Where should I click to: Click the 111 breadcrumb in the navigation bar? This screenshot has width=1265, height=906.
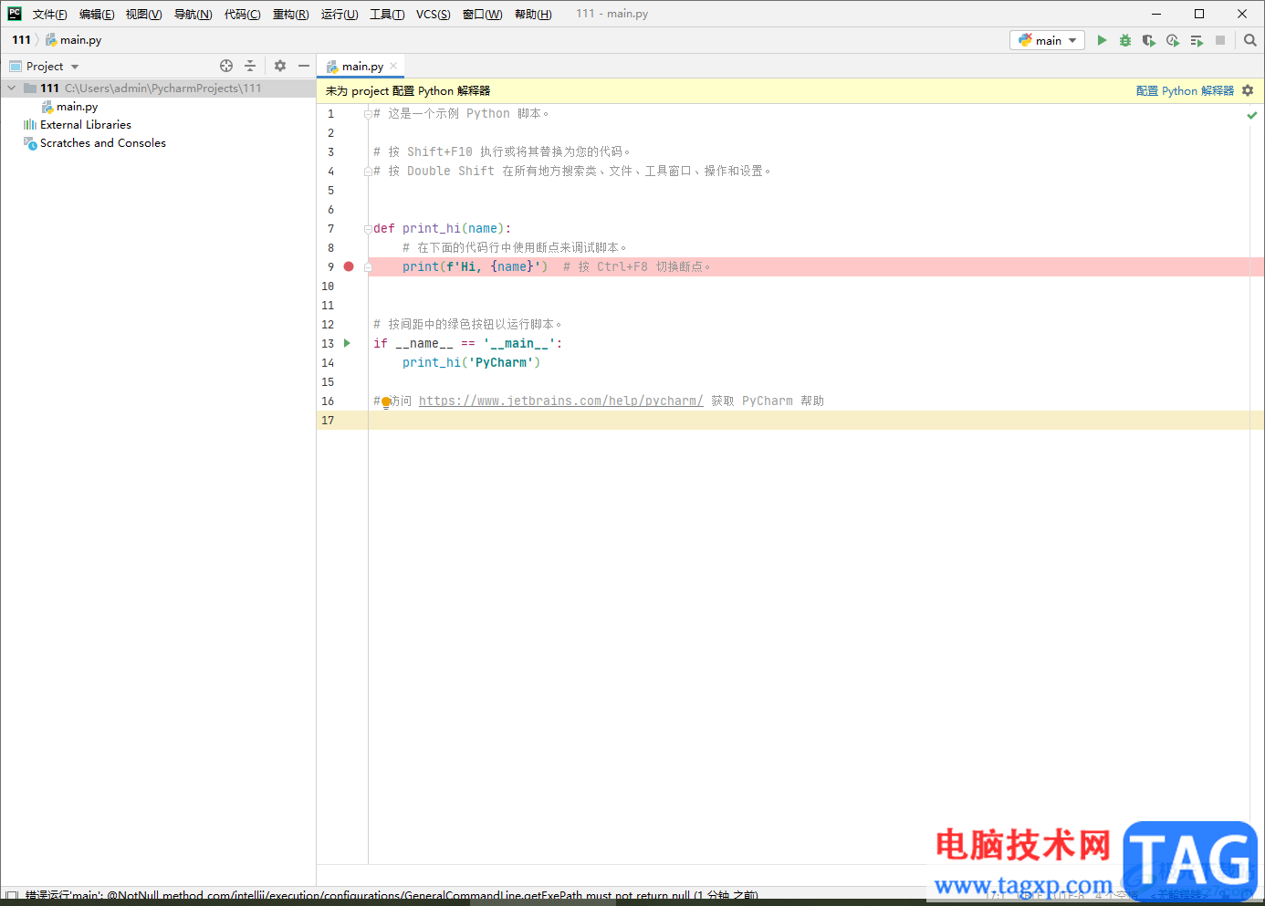point(22,40)
